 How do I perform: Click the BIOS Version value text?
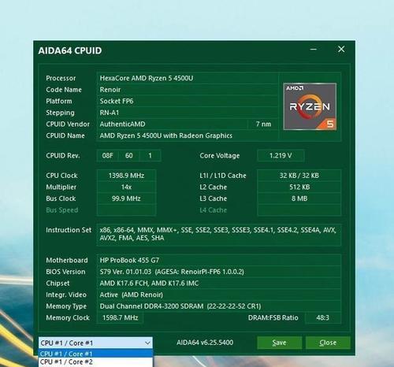[x=172, y=272]
